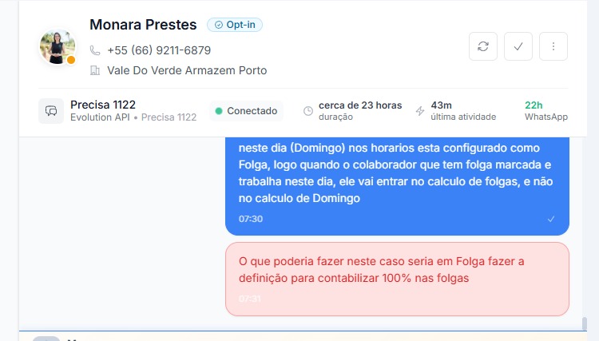
Task: Click the lightning last-activity icon
Action: pyautogui.click(x=420, y=111)
